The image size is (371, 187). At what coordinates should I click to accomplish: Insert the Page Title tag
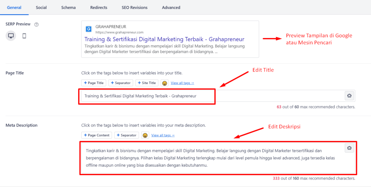coord(94,83)
